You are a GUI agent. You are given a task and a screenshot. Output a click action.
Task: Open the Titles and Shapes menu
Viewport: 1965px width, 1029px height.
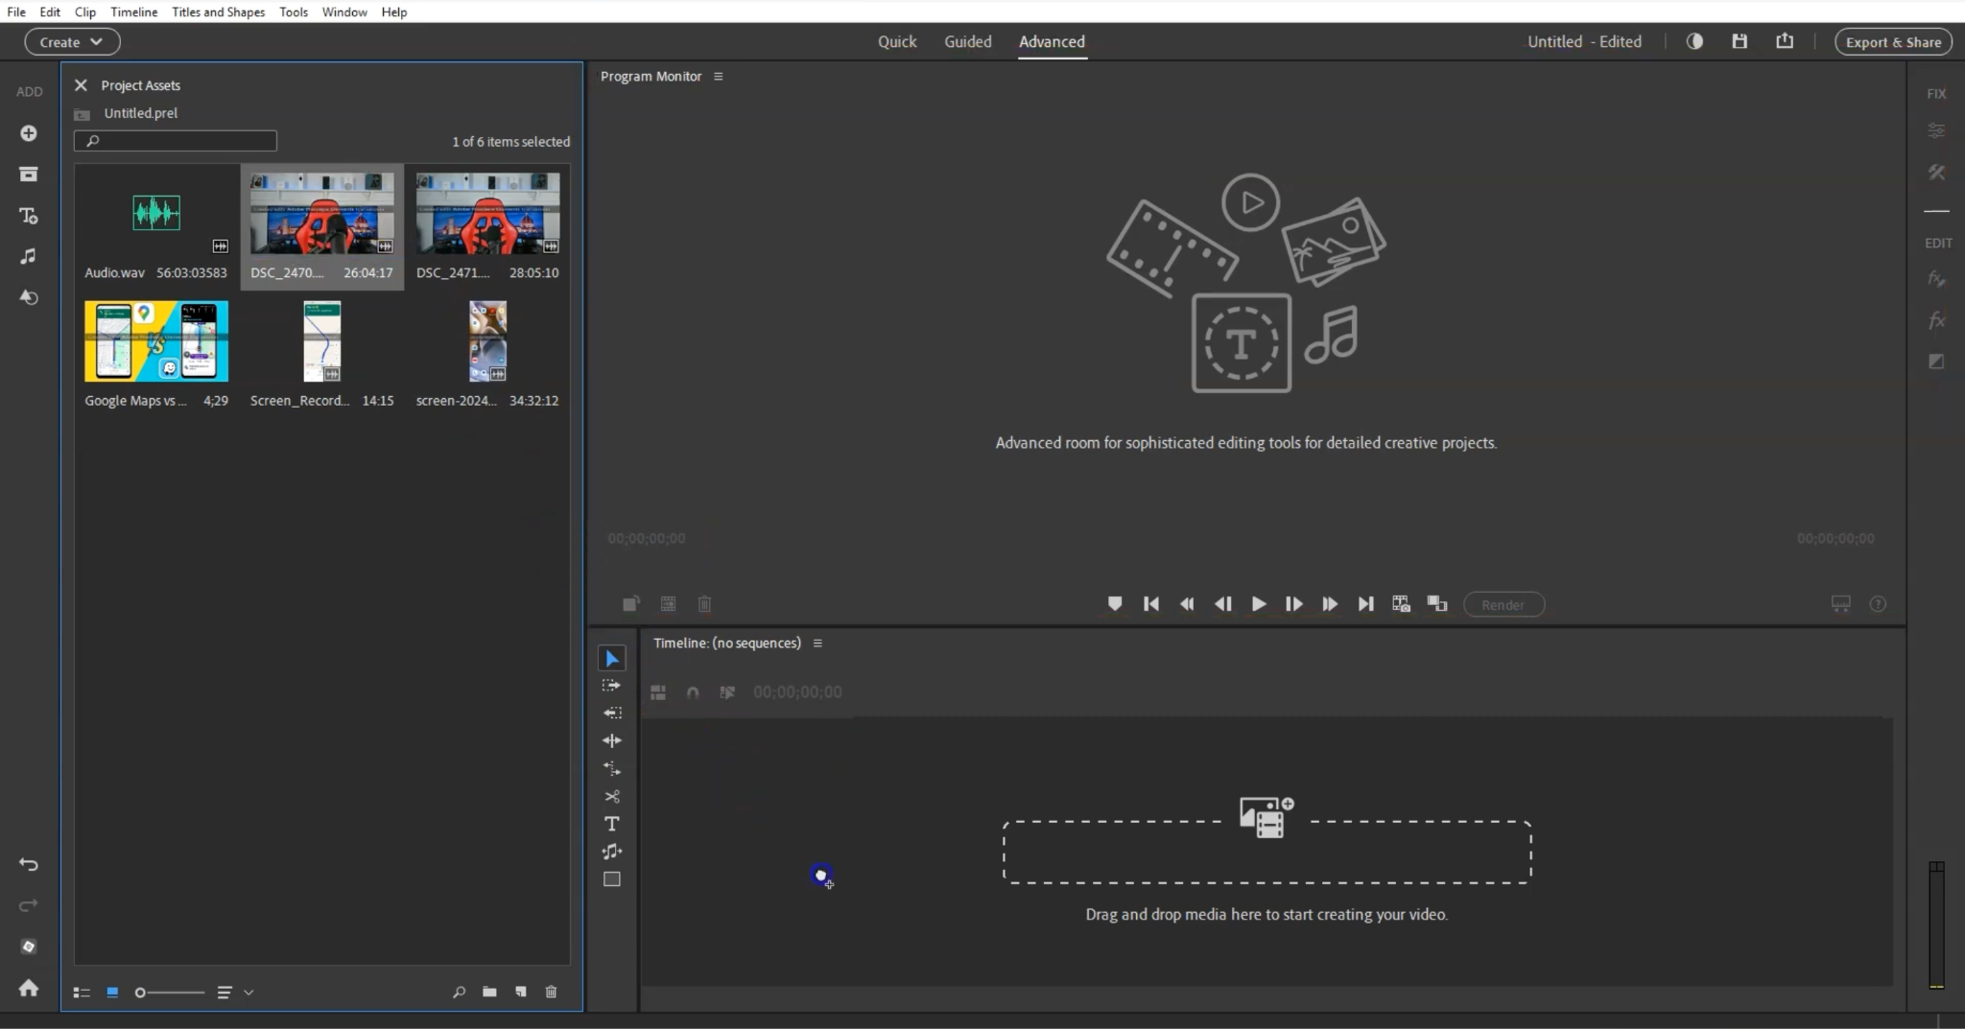coord(217,12)
